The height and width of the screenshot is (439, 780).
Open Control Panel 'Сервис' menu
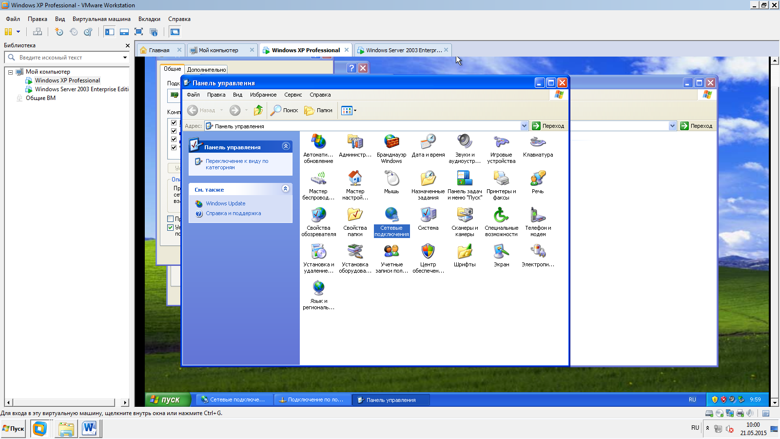coord(293,95)
